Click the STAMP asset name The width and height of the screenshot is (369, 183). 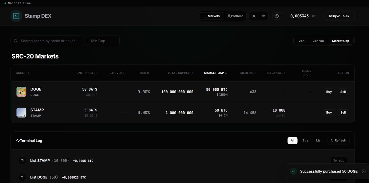coord(37,110)
